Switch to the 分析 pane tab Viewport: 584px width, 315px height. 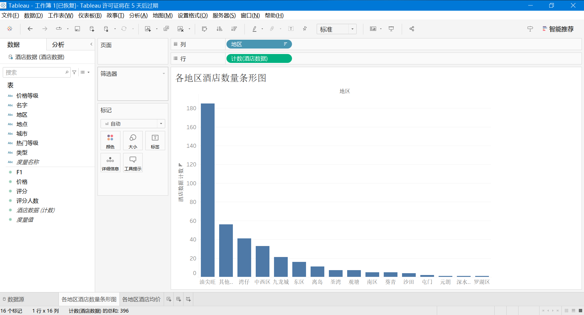58,45
